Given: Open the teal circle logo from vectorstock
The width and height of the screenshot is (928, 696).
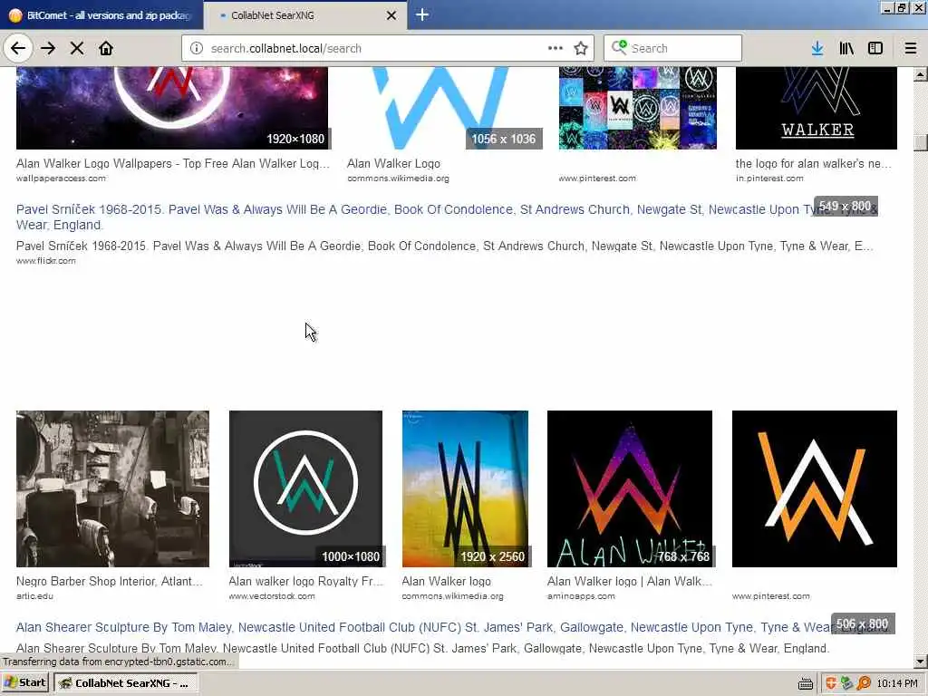Looking at the screenshot, I should [305, 488].
